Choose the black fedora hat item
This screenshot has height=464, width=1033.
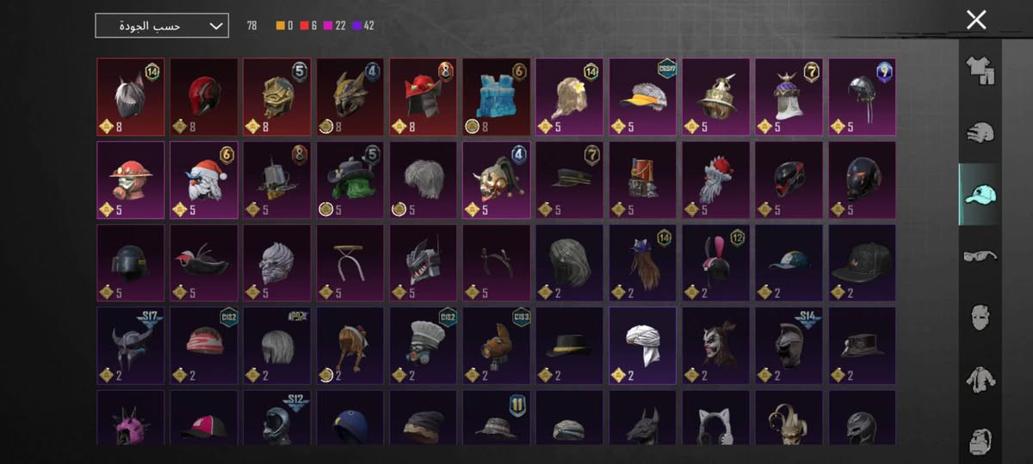pyautogui.click(x=570, y=345)
